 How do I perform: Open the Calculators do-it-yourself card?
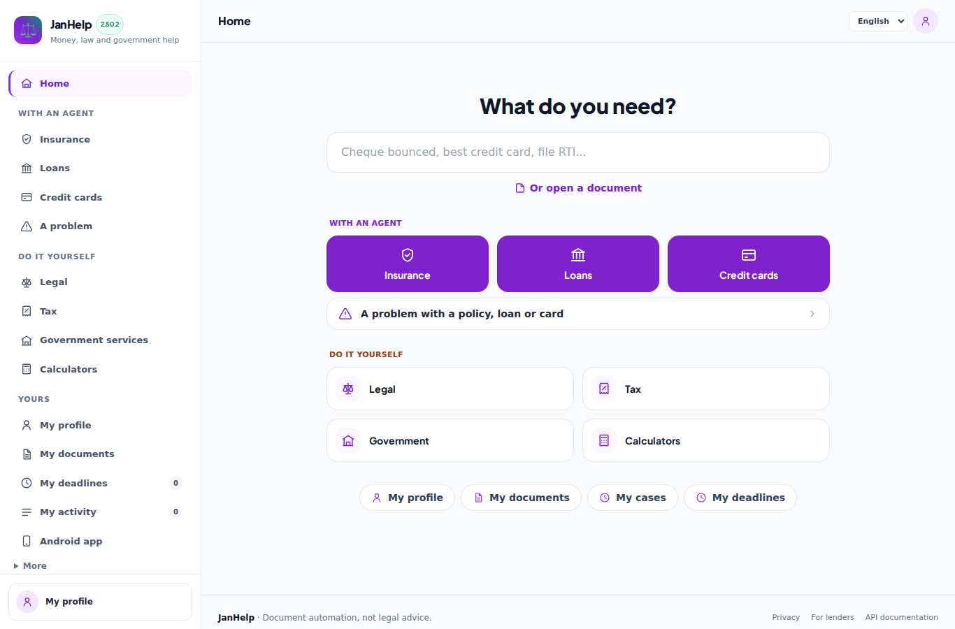point(706,440)
